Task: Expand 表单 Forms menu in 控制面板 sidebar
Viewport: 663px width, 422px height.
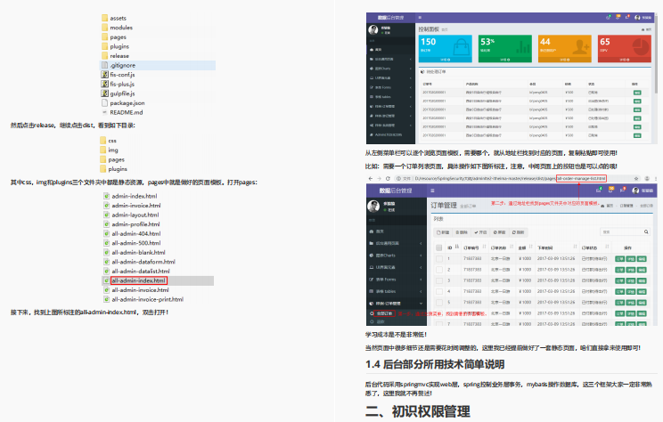Action: 390,87
